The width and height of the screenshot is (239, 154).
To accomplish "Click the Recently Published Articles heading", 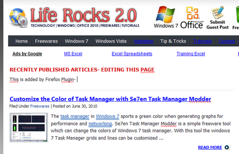I will 82,70.
